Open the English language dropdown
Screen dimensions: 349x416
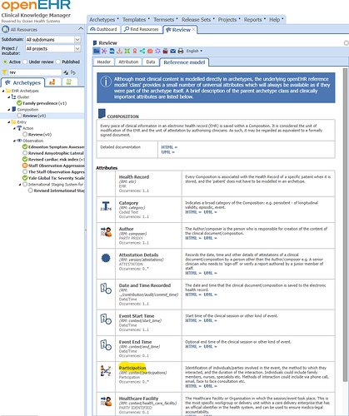pyautogui.click(x=194, y=51)
